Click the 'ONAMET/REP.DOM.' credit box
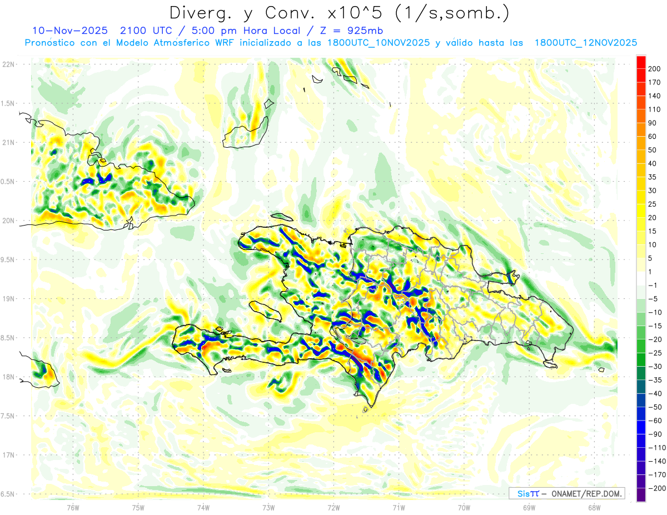This screenshot has height=515, width=667. (567, 493)
